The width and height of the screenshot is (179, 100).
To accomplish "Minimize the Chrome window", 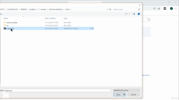I will pos(163,2).
